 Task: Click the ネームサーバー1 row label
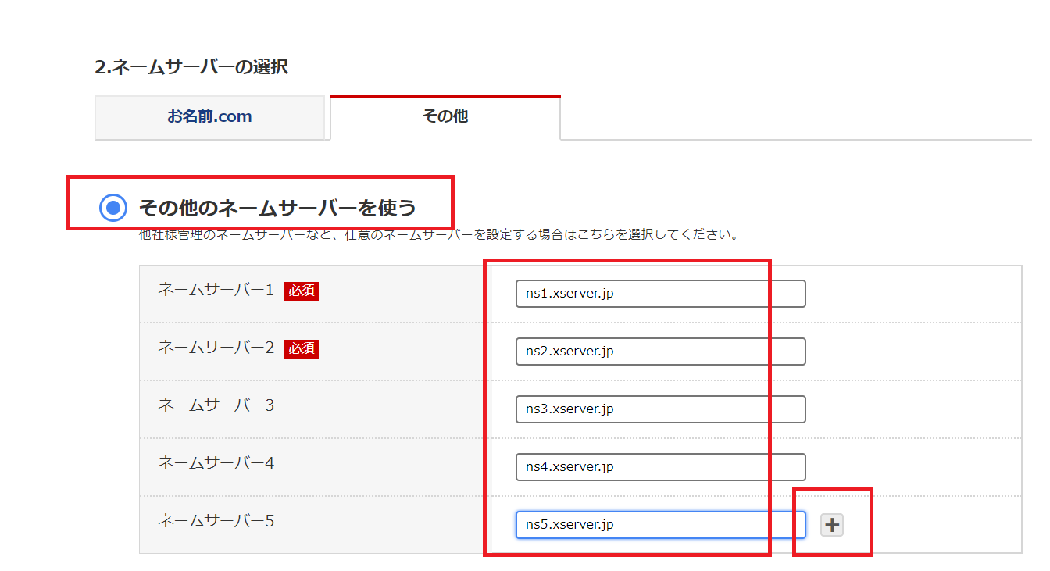tap(216, 291)
